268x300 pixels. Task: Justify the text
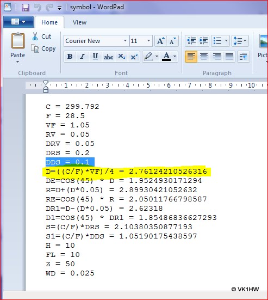pyautogui.click(x=229, y=57)
